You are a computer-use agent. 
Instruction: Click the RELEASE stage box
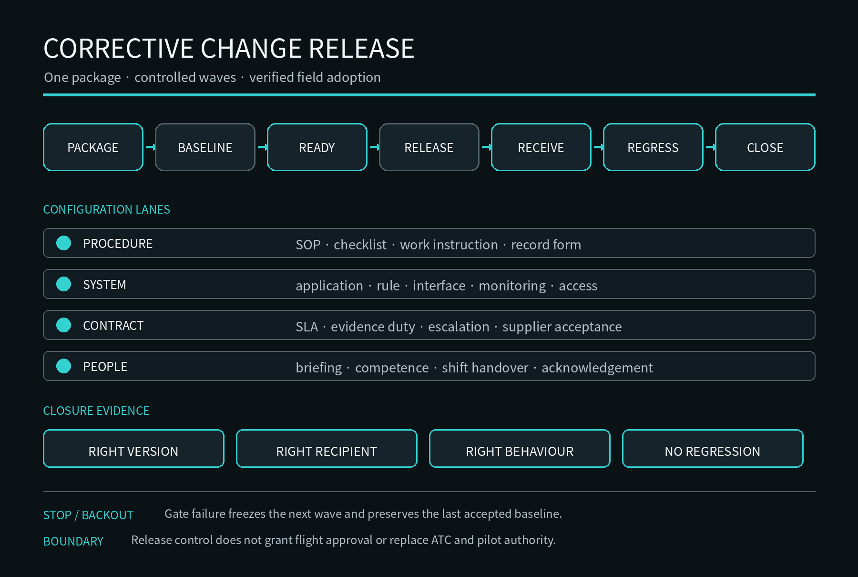[429, 147]
